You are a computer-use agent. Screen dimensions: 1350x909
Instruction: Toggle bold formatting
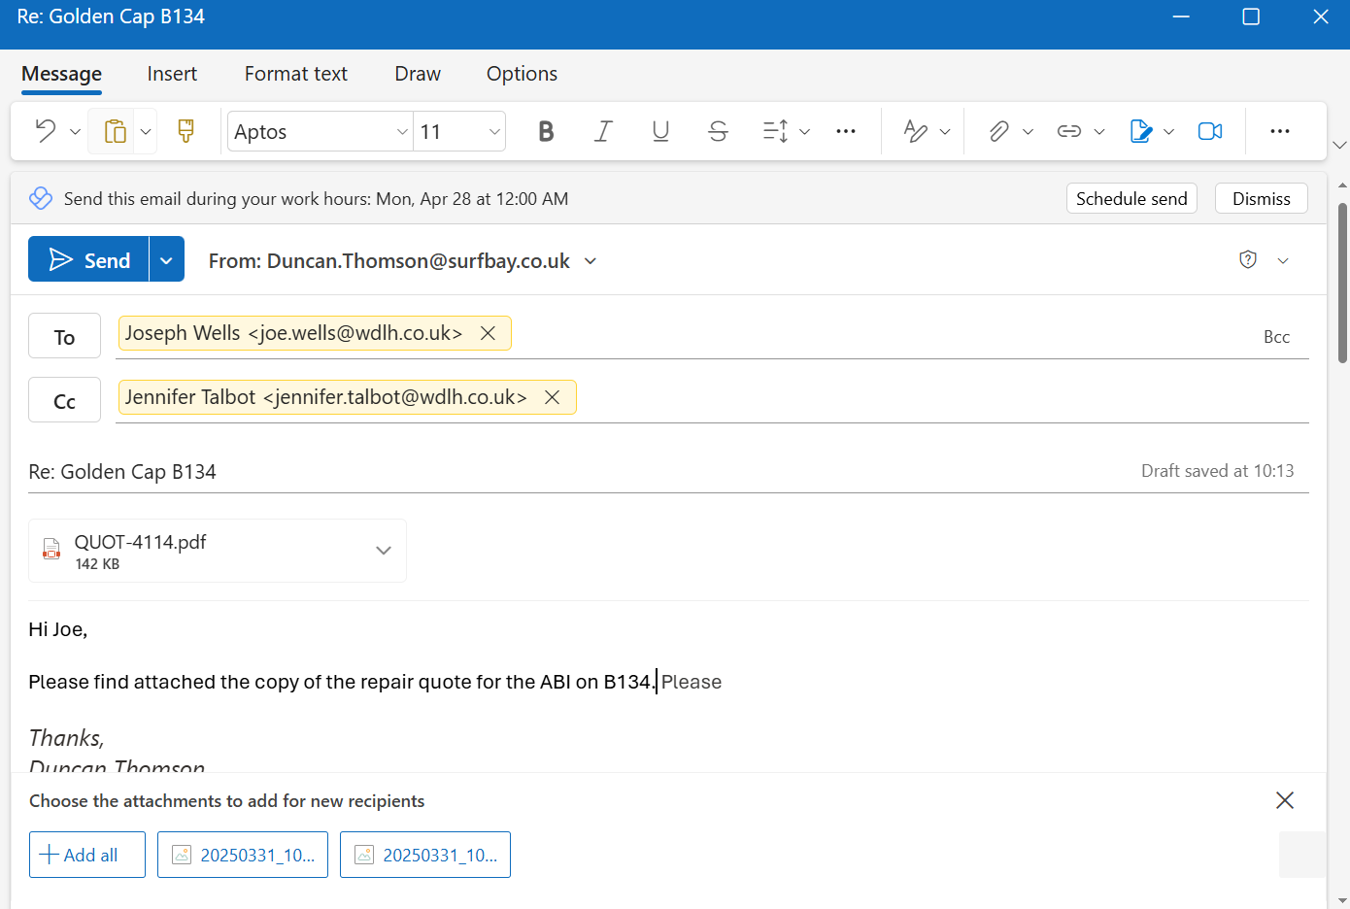[x=546, y=131]
